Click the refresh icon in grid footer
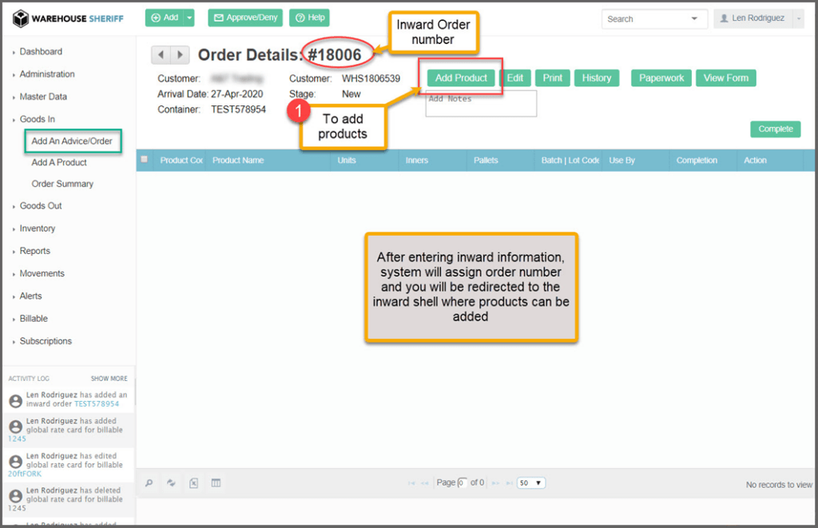The height and width of the screenshot is (528, 818). pos(171,483)
